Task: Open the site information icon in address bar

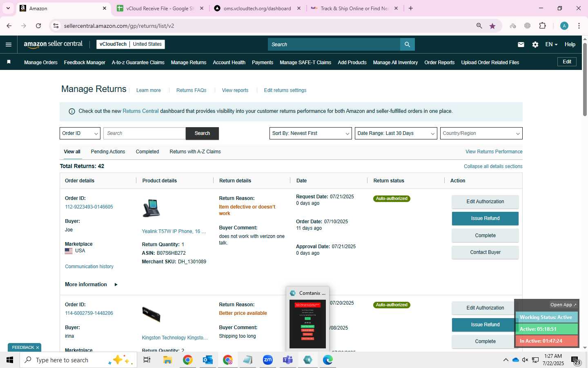Action: 56,26
